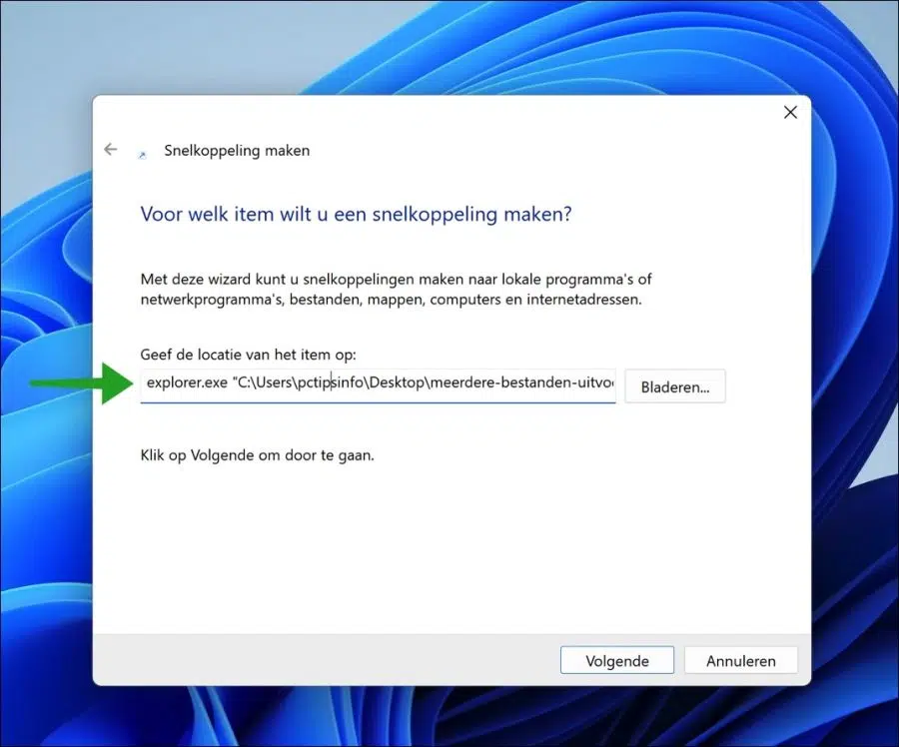This screenshot has height=747, width=899.
Task: Click the heading 'Voor welk item wilt u een snelkoppeling maken?'
Action: click(356, 214)
